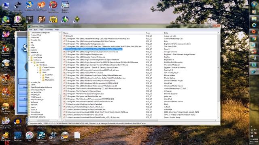This screenshot has width=259, height=145.
Task: Collapse the Microsoft key in the tree
Action: coord(32,62)
